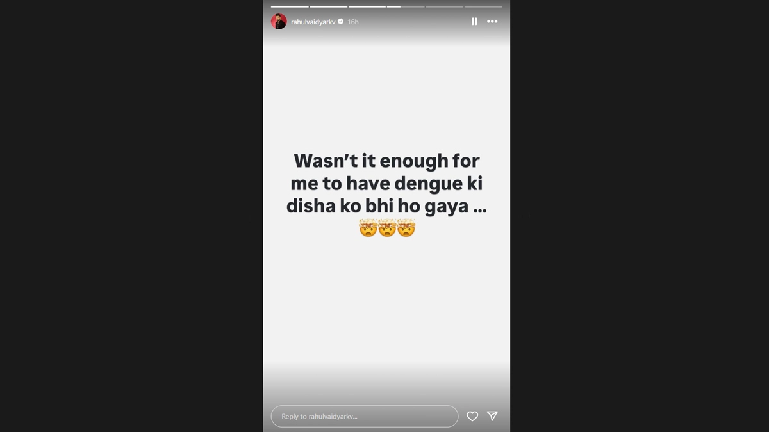Click the 16h story timestamp
Screen dimensions: 769x432
[352, 22]
